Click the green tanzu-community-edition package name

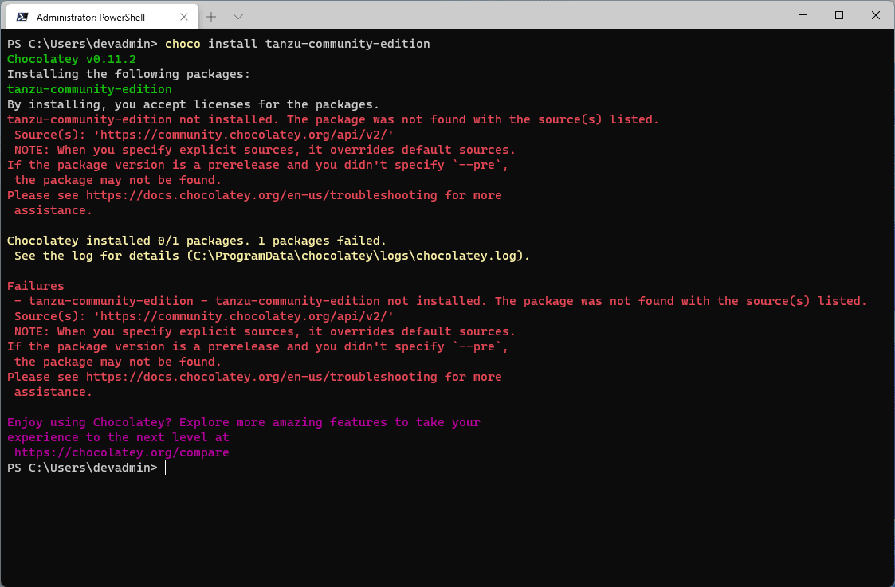[89, 89]
